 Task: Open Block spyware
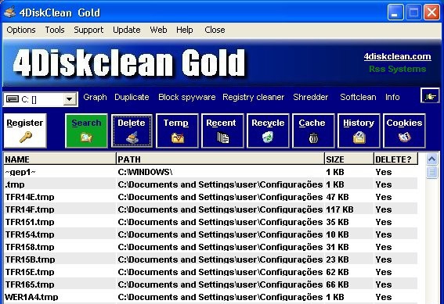coord(187,97)
